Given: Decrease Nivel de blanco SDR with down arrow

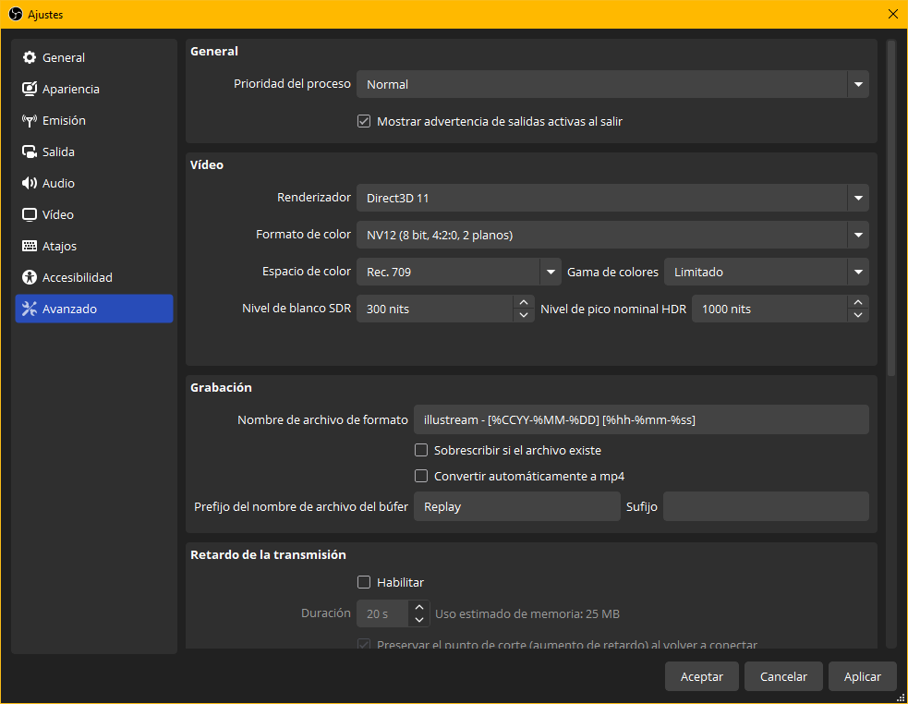Looking at the screenshot, I should point(524,315).
